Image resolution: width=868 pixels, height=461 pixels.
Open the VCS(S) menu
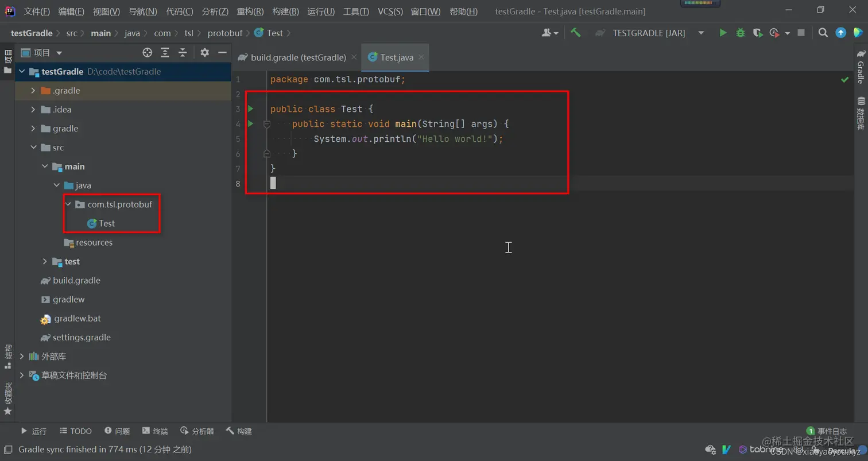click(x=390, y=11)
